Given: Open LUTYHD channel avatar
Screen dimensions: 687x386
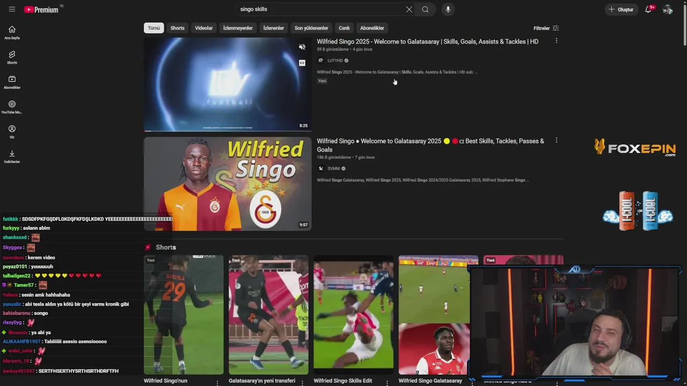Looking at the screenshot, I should coord(320,61).
